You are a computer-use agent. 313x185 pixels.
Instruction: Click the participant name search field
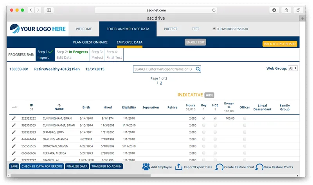(164, 69)
